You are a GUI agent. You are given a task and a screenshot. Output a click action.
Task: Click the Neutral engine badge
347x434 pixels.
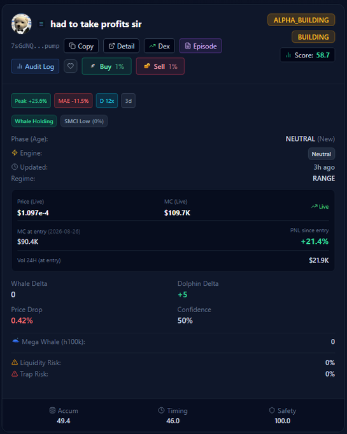click(322, 154)
